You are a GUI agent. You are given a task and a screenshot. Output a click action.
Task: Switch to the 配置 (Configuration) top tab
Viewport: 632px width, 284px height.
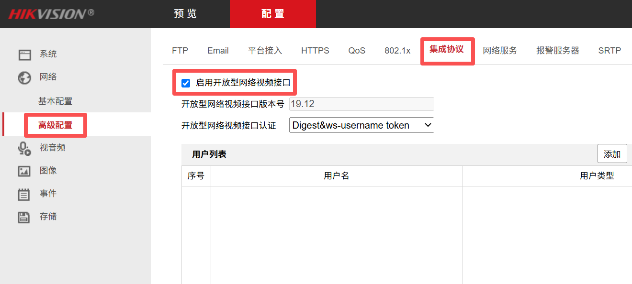(272, 14)
